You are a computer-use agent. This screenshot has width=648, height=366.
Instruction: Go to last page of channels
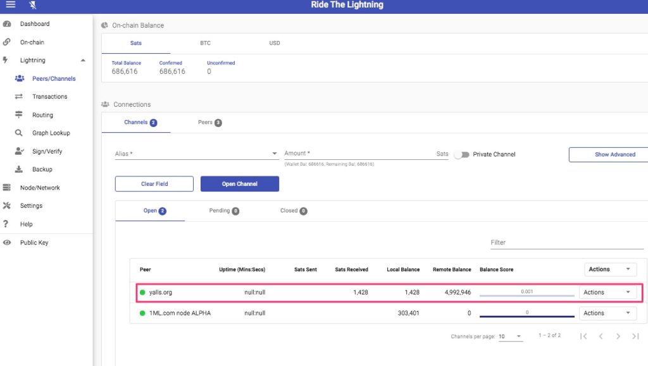pyautogui.click(x=635, y=336)
